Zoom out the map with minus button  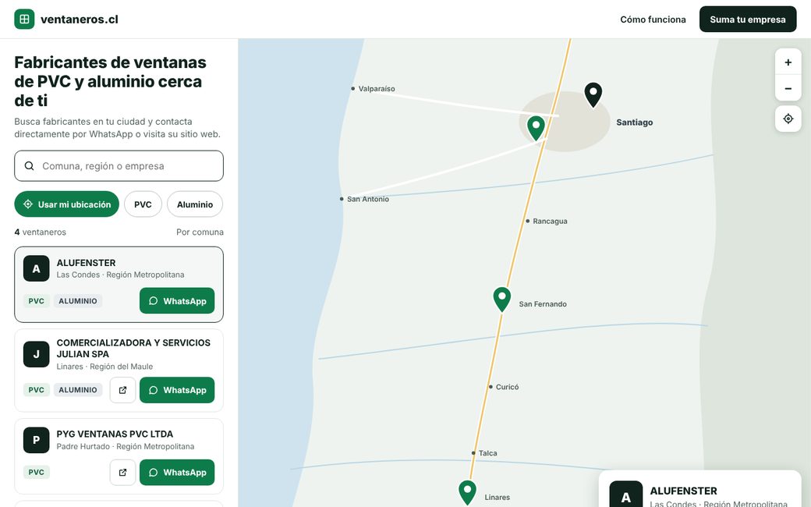point(788,88)
